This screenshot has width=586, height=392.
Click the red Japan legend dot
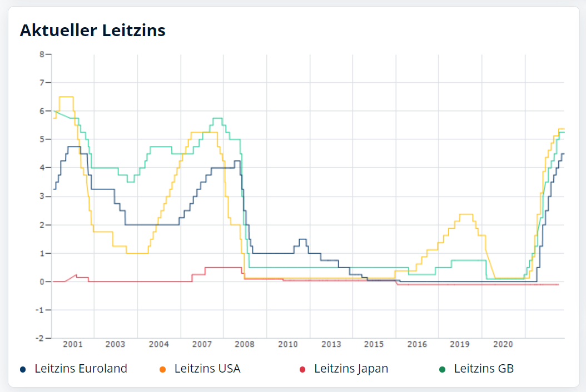click(302, 369)
